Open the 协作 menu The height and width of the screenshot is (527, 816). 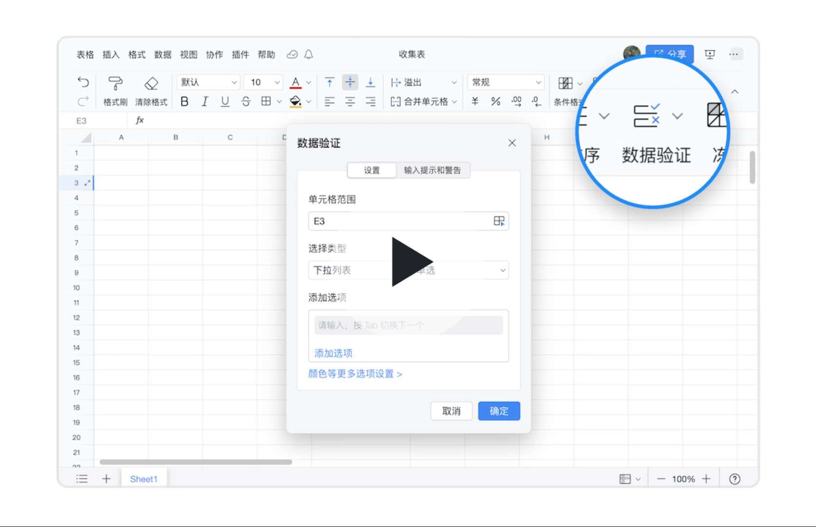(214, 54)
